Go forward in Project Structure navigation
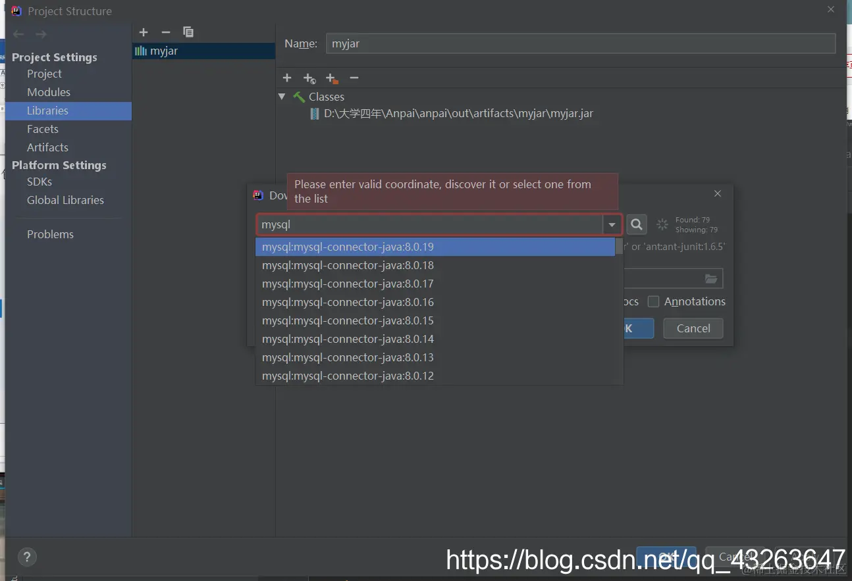This screenshot has height=581, width=852. (41, 34)
